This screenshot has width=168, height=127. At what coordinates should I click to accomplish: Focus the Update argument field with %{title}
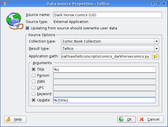tap(104, 100)
